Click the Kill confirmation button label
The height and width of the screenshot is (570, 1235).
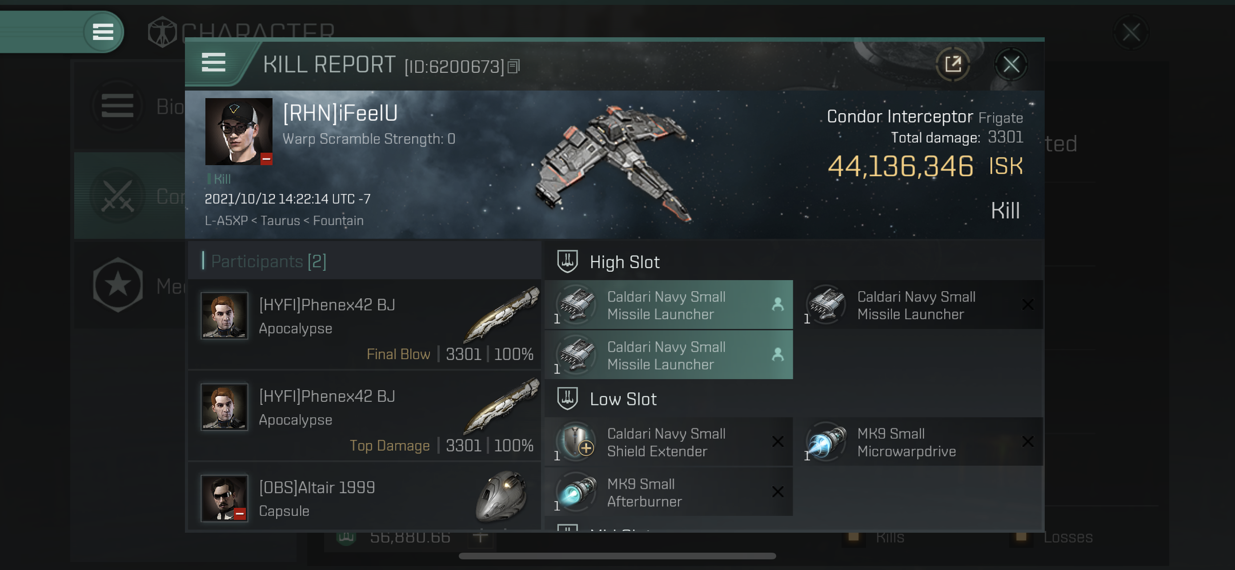[1006, 209]
